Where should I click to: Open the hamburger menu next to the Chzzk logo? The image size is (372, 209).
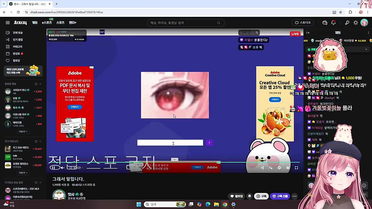(8, 23)
